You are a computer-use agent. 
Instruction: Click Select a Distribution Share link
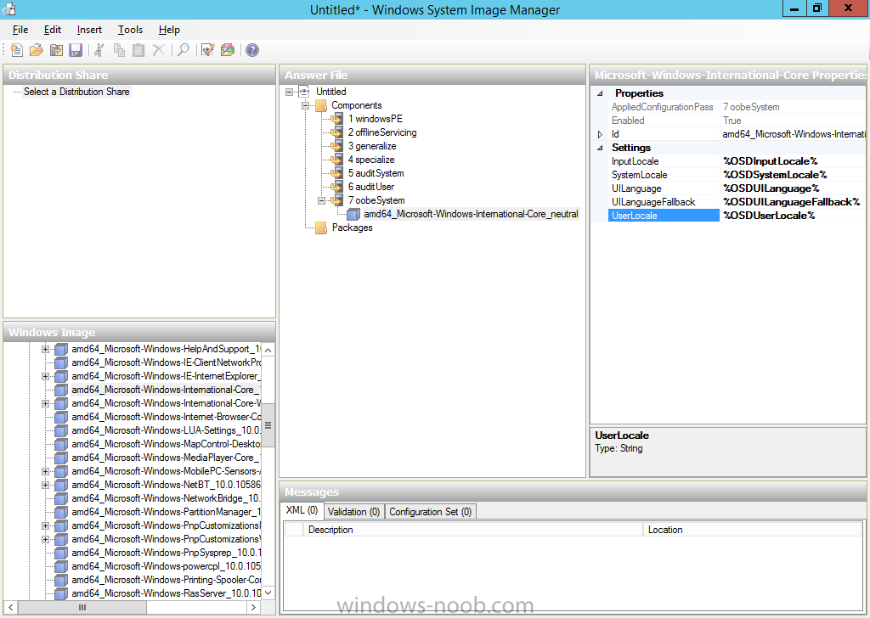[x=76, y=92]
